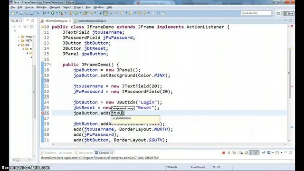Viewport: 304px width, 171px height.
Task: Collapse the constructor fold on line 17
Action: pyautogui.click(x=50, y=65)
